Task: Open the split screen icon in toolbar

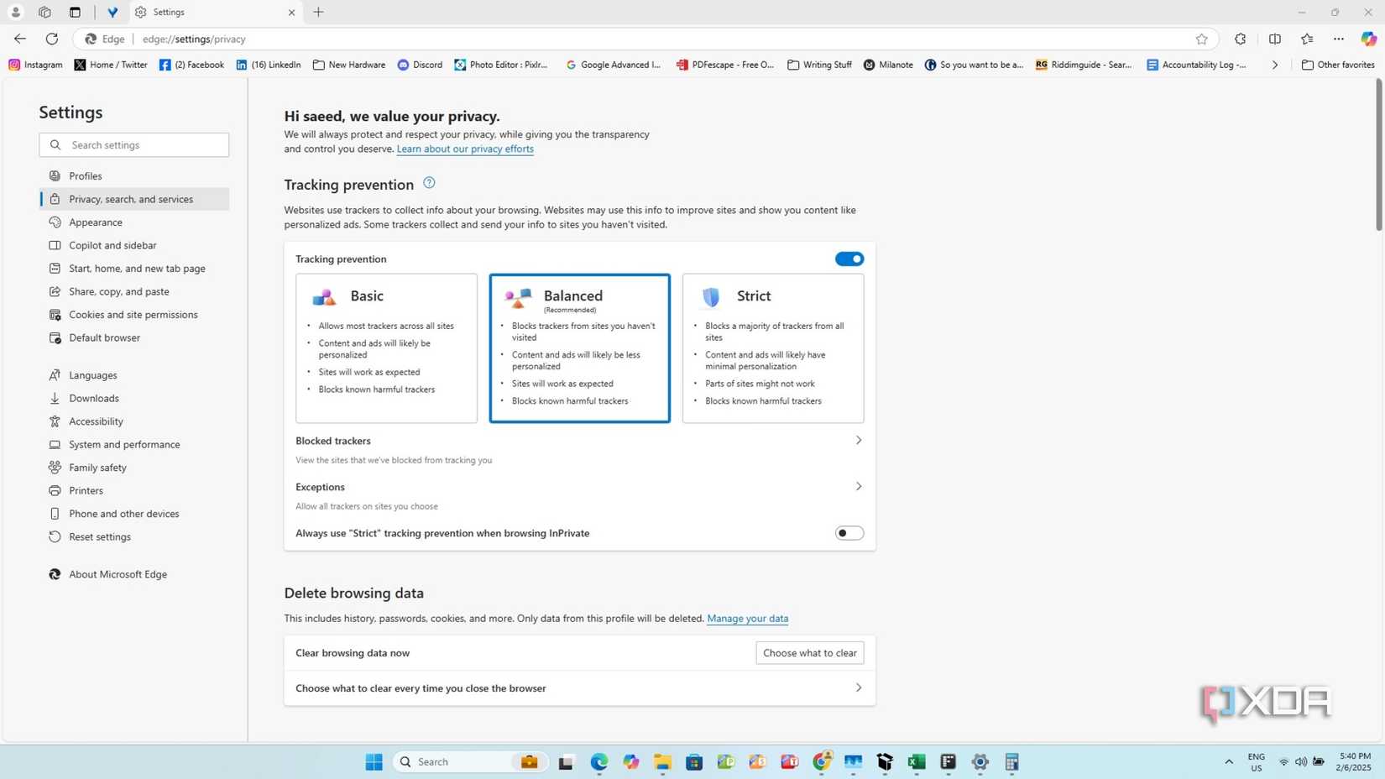Action: click(x=1275, y=39)
